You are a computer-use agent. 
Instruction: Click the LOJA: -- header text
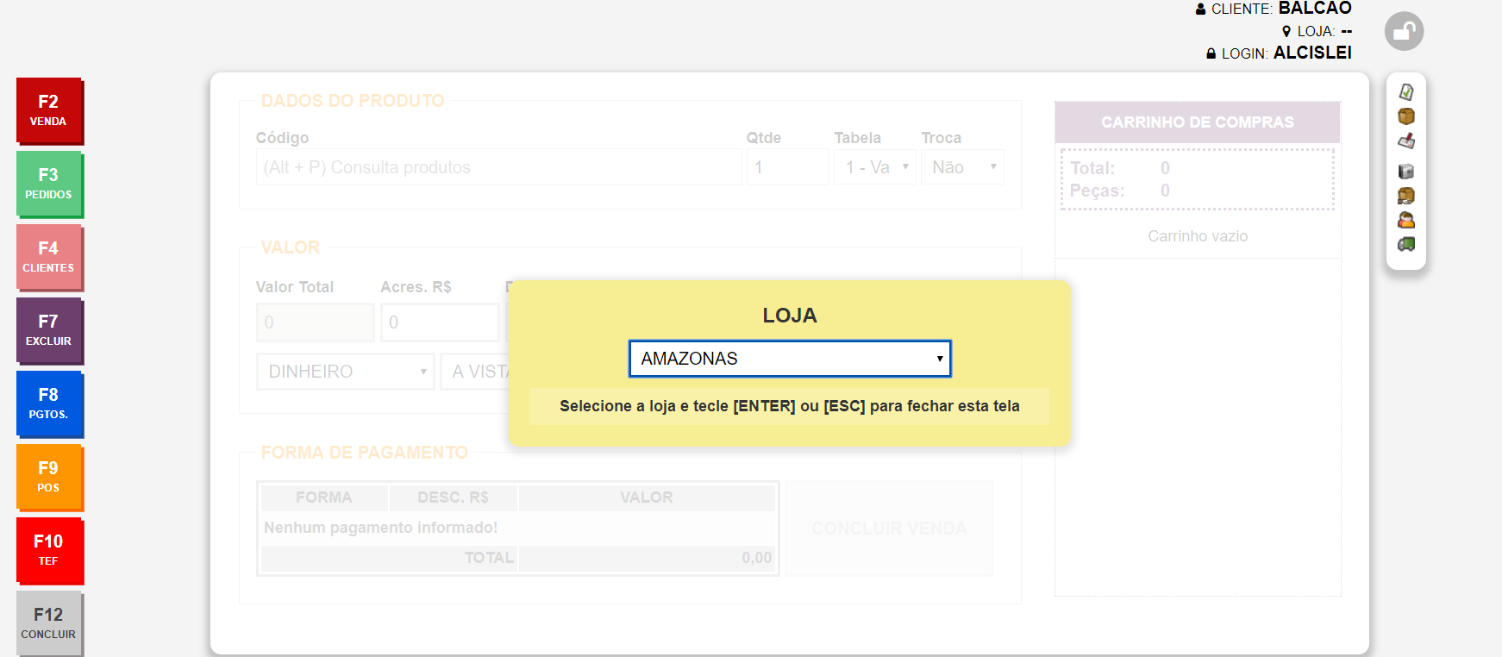pos(1317,31)
